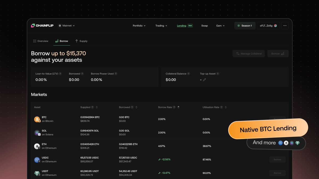Click the pencil icon next to Top-up Asset
This screenshot has width=319, height=179.
click(x=205, y=80)
